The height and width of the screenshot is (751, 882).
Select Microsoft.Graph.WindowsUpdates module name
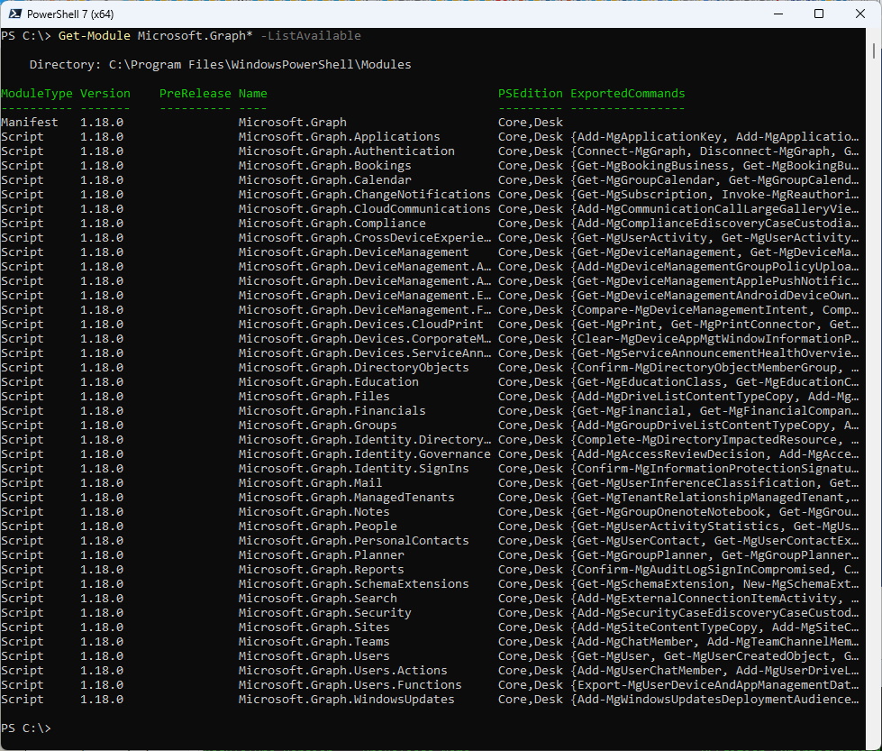point(347,700)
